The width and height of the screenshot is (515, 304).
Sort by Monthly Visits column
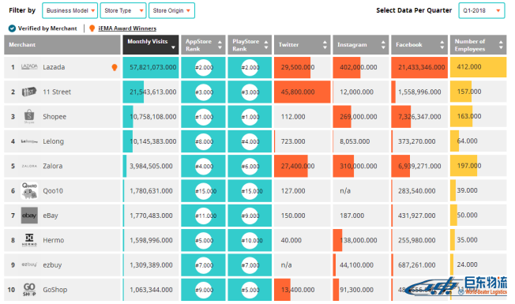click(151, 45)
